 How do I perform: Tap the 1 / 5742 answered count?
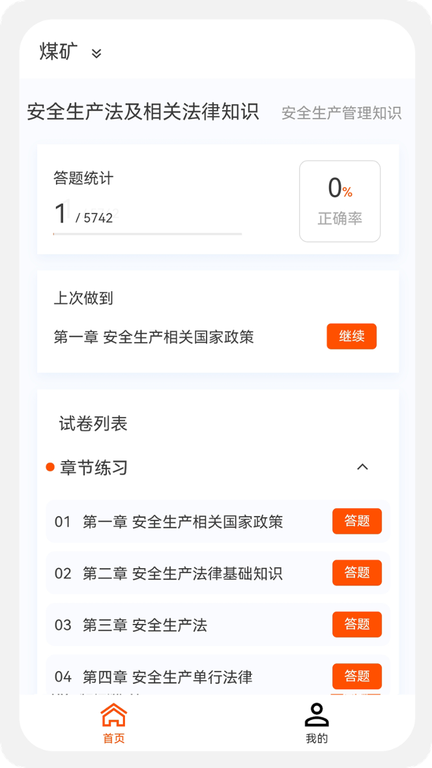point(83,214)
